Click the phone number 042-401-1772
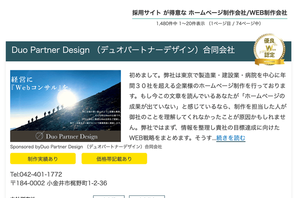 coord(36,174)
